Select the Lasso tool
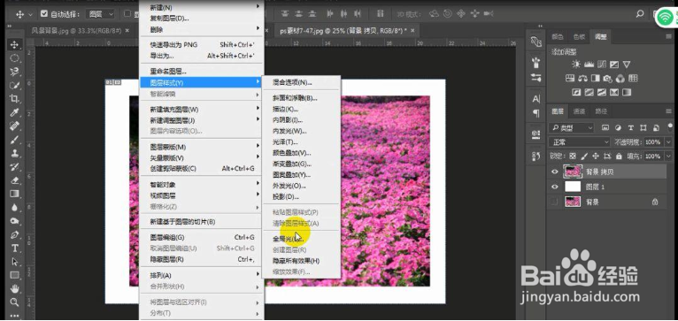 (x=15, y=72)
